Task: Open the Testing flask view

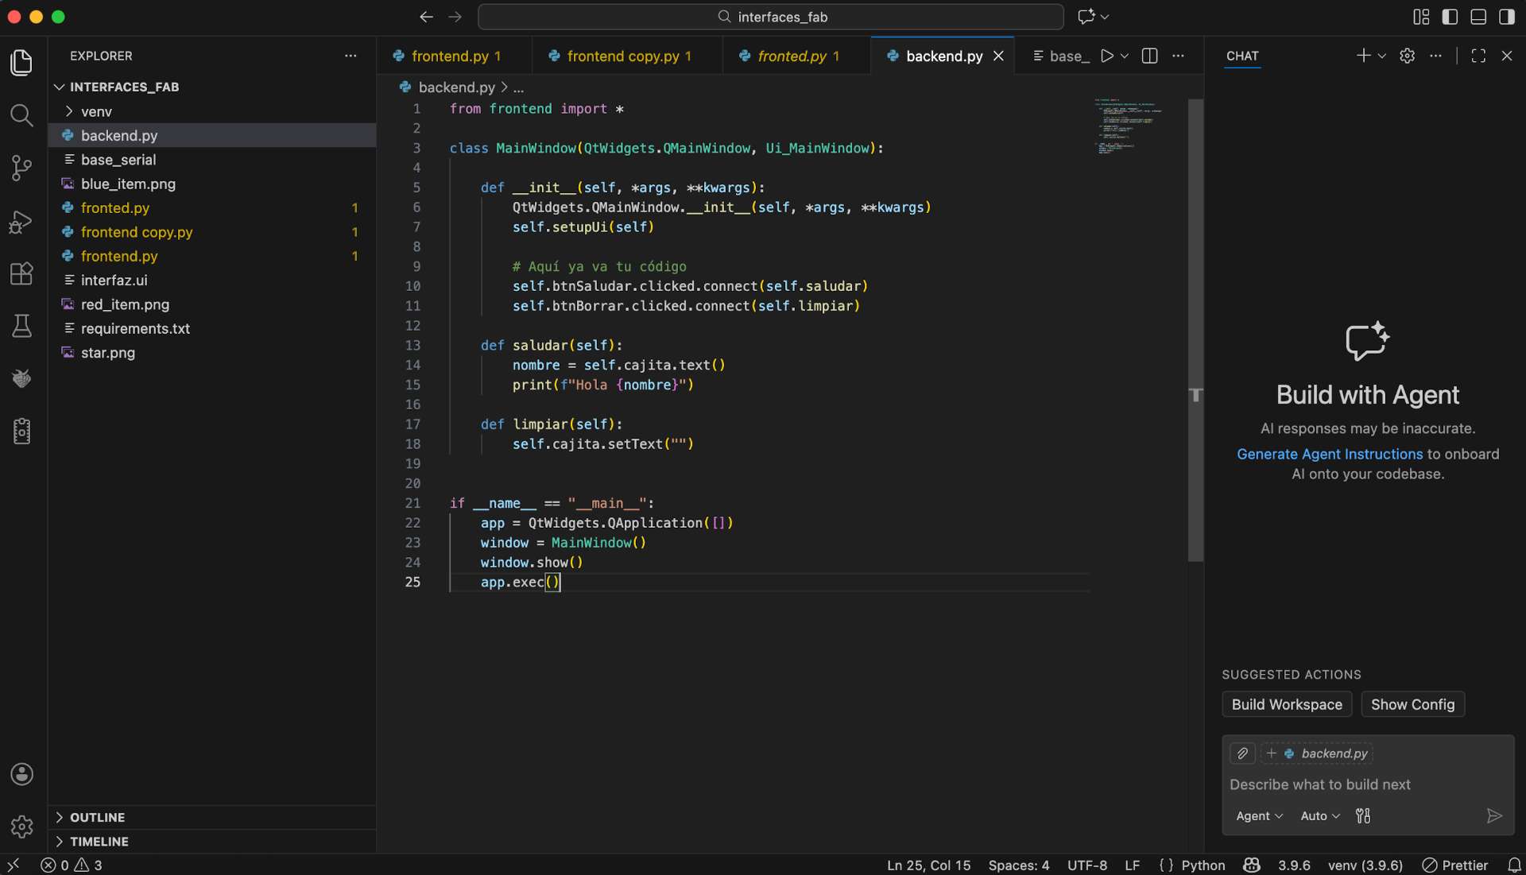Action: (x=21, y=326)
